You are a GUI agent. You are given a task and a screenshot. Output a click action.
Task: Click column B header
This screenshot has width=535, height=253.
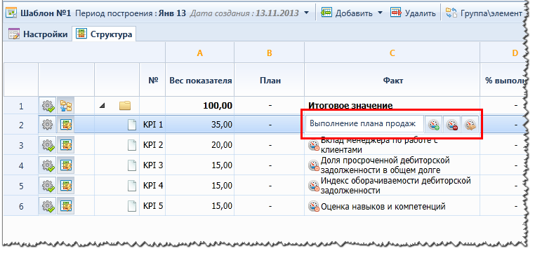pos(270,53)
